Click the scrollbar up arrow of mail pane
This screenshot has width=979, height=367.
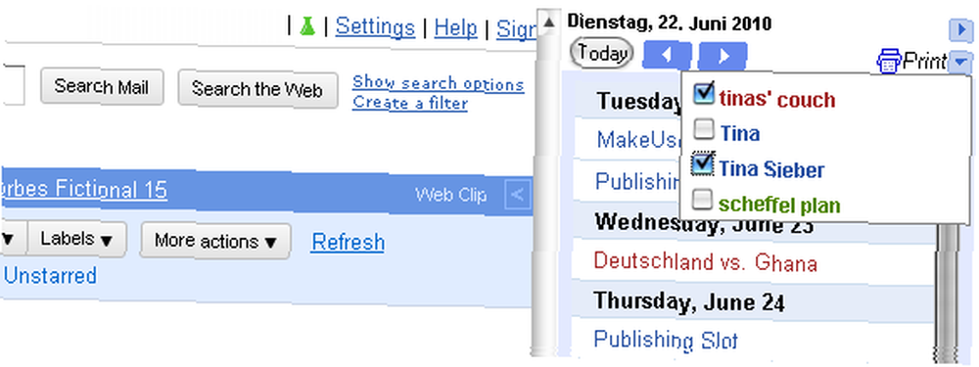548,23
